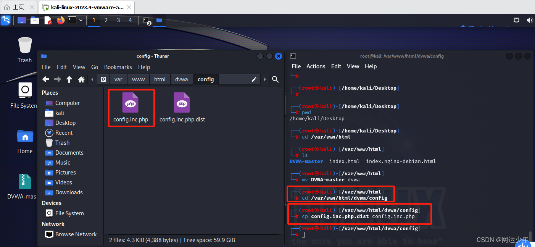
Task: Open the text editor panel launcher
Action: pyautogui.click(x=48, y=20)
